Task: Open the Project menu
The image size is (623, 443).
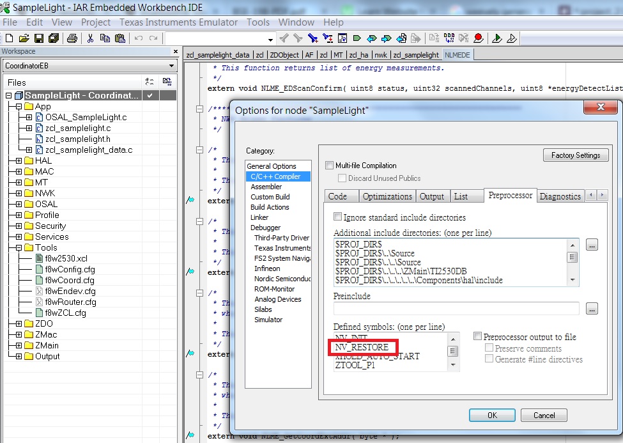Action: (x=95, y=22)
